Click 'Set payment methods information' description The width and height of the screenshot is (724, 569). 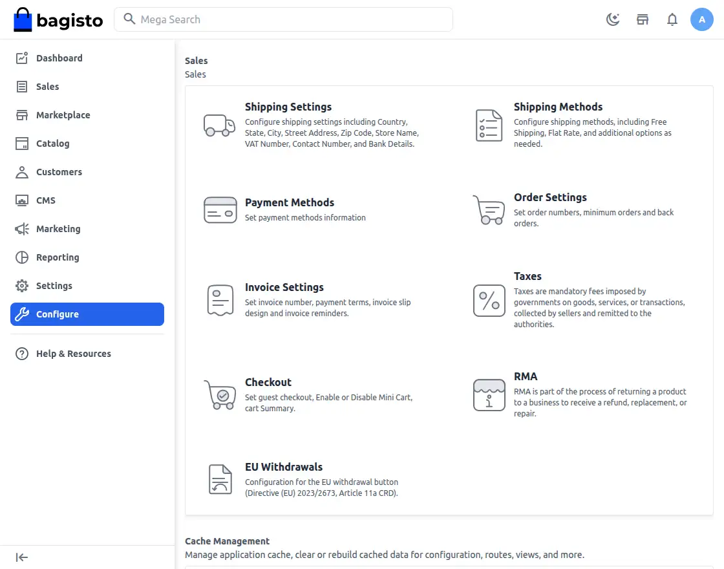pos(305,217)
